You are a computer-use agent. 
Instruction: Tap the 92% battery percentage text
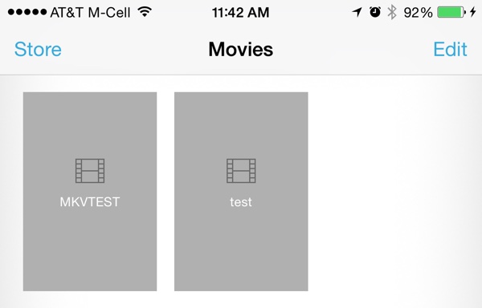(418, 13)
